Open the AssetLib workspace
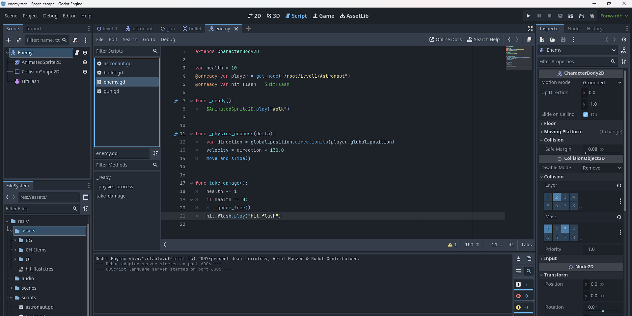Screen dimensions: 632x316 pos(354,16)
